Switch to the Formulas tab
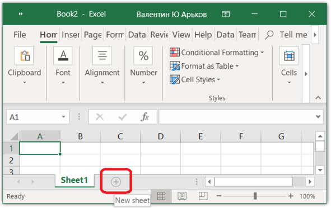Screen dimensions: 331x208 pos(115,35)
